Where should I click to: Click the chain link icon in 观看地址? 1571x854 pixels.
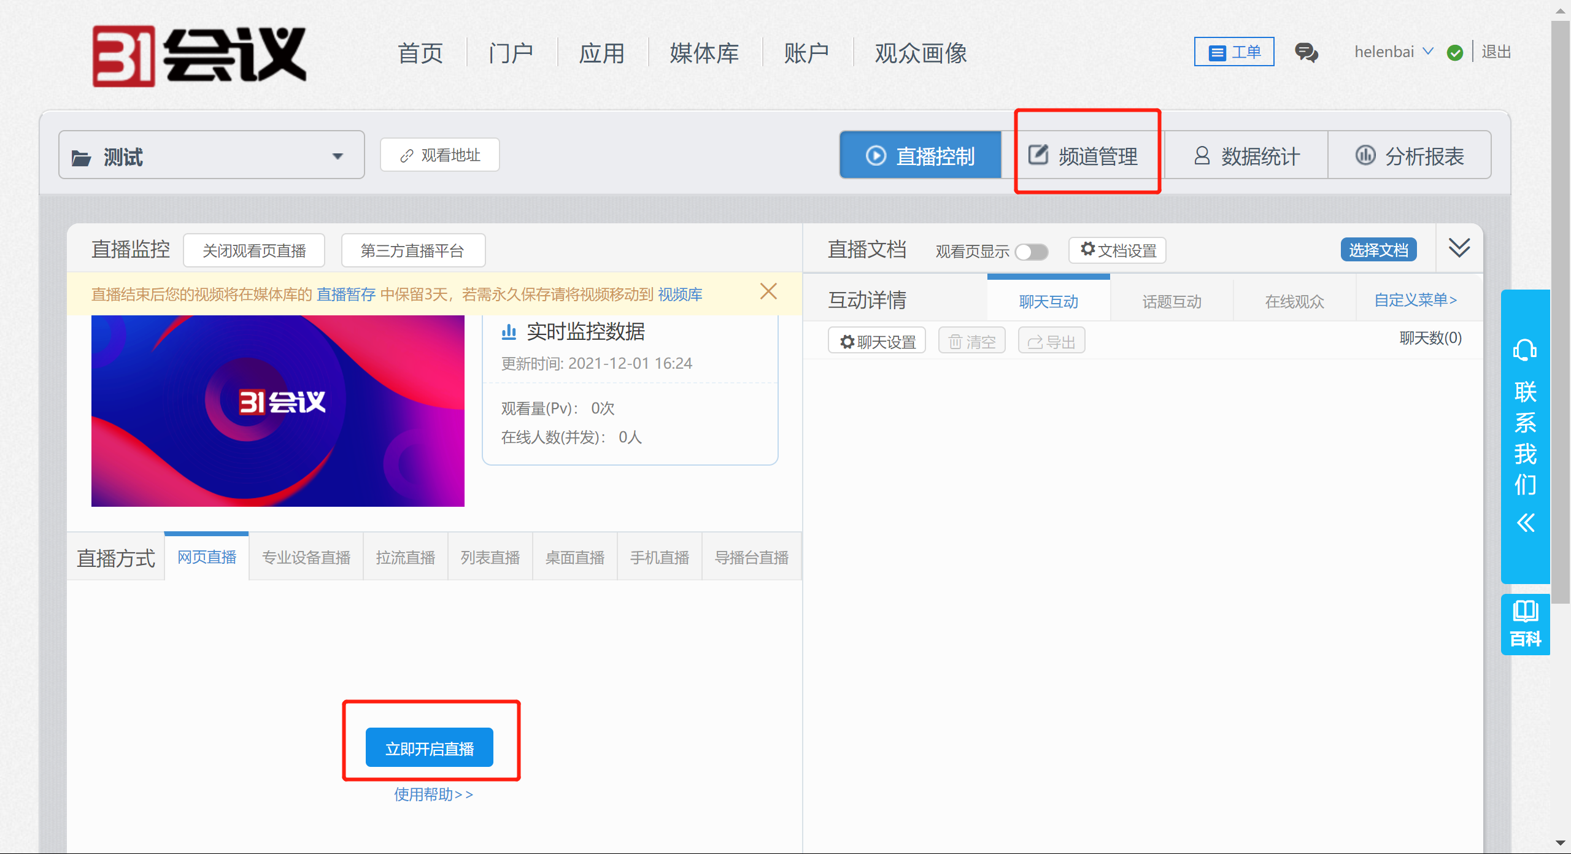(x=406, y=156)
